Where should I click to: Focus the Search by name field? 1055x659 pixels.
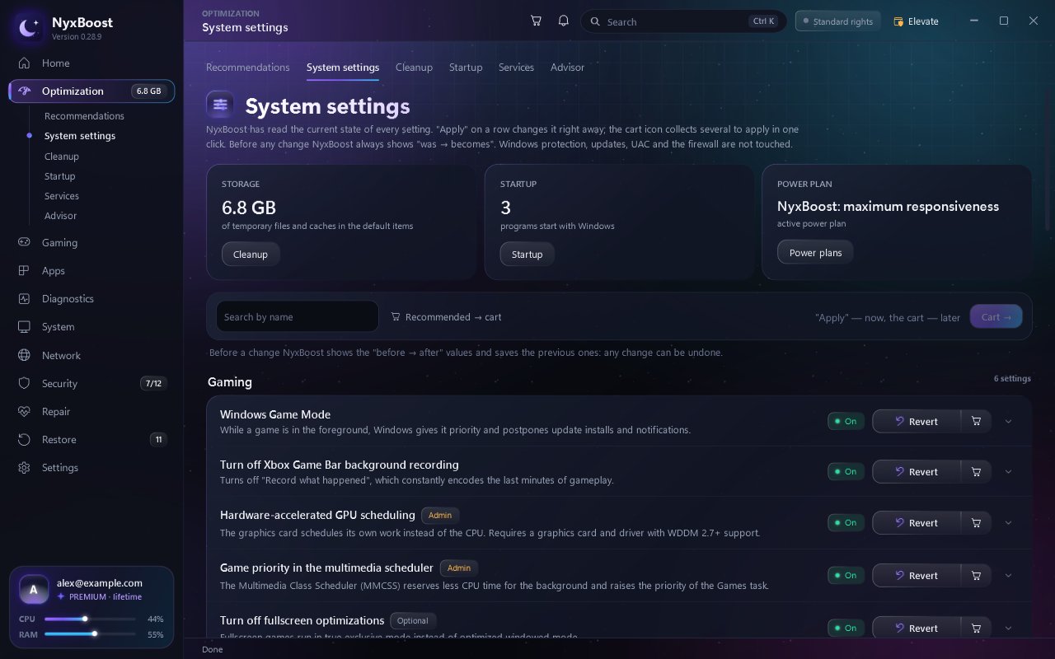(298, 316)
